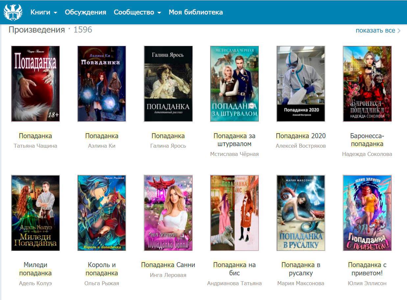The width and height of the screenshot is (407, 300).
Task: Go to Обсуждения section
Action: pyautogui.click(x=86, y=12)
